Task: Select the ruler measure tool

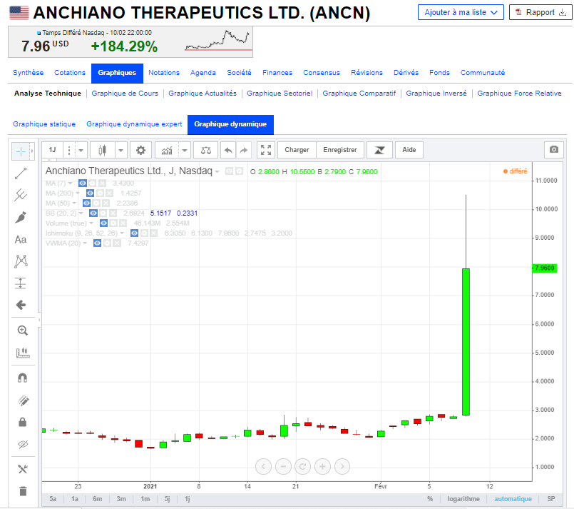Action: click(23, 353)
